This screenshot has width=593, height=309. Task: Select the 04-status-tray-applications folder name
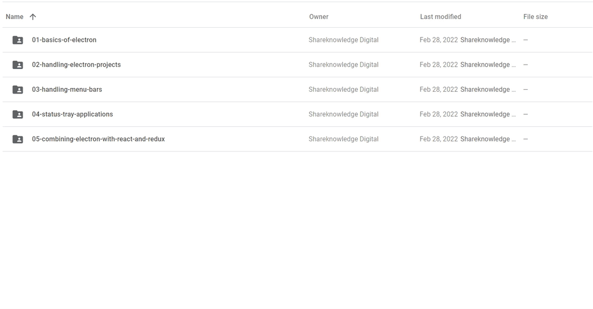point(72,114)
